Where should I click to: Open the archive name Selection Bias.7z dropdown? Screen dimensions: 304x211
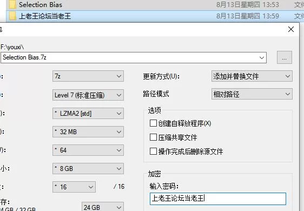point(262,57)
